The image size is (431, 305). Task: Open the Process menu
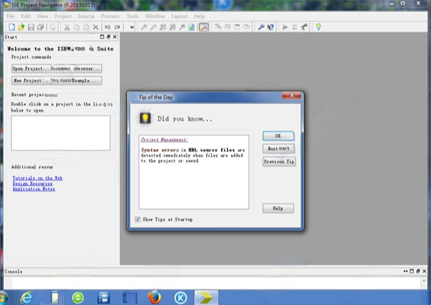[110, 17]
